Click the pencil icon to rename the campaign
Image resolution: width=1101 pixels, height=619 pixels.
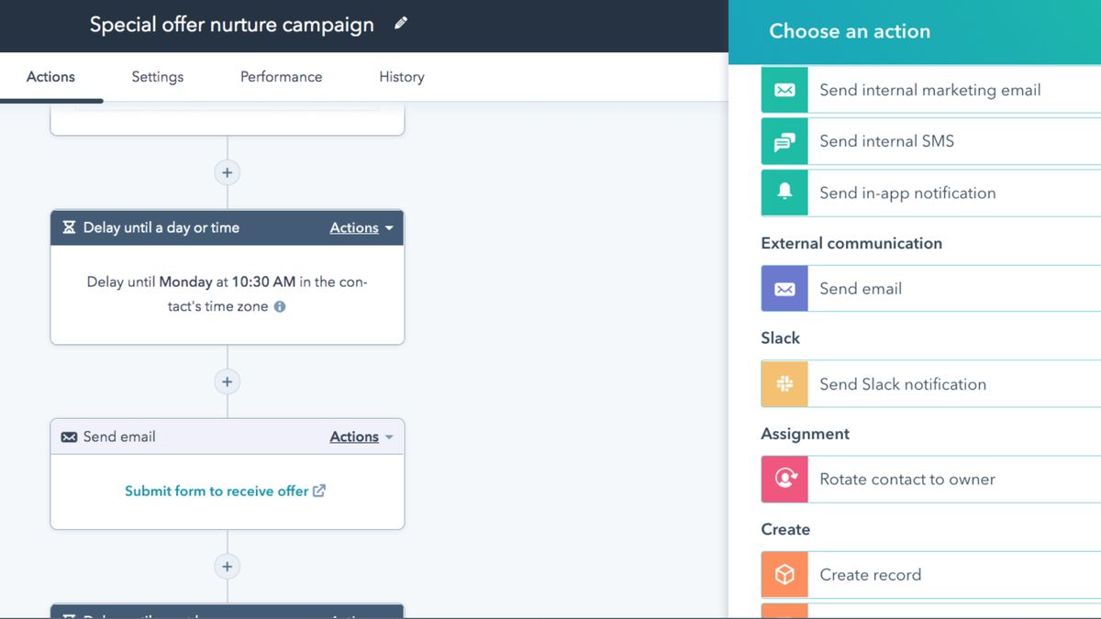click(401, 25)
